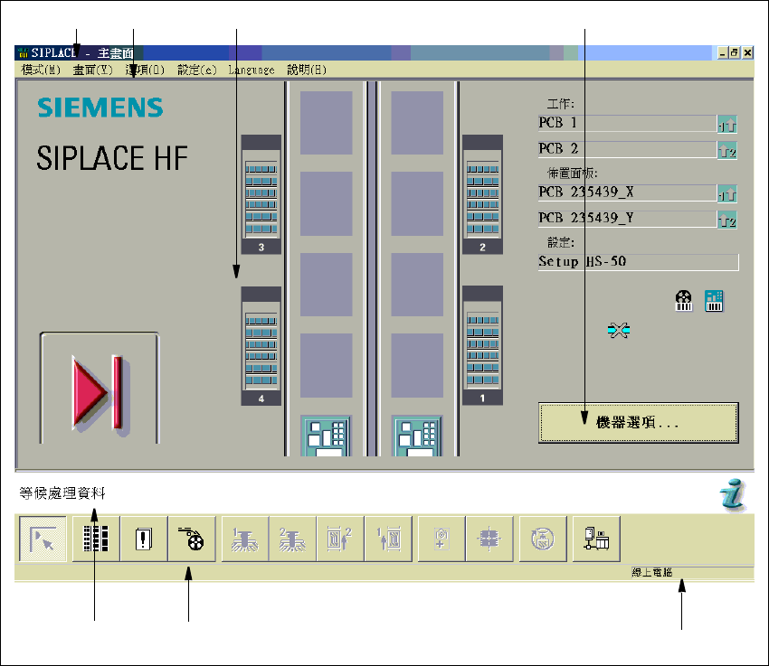Click the PCB 235439_Y panel load arrow

(726, 220)
